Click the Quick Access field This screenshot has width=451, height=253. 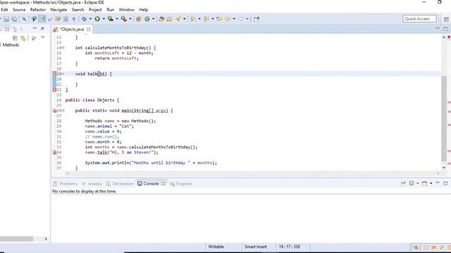point(419,19)
